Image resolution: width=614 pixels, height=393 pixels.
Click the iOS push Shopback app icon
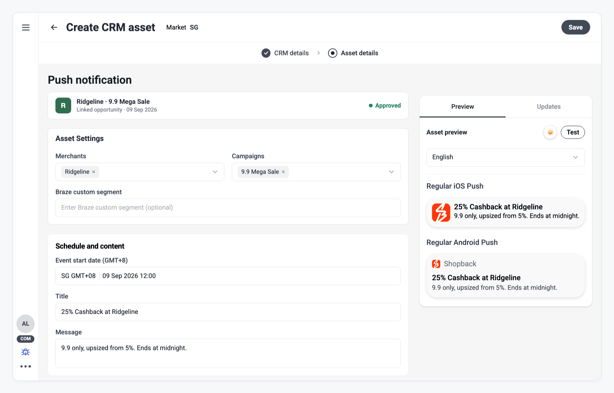pyautogui.click(x=441, y=212)
